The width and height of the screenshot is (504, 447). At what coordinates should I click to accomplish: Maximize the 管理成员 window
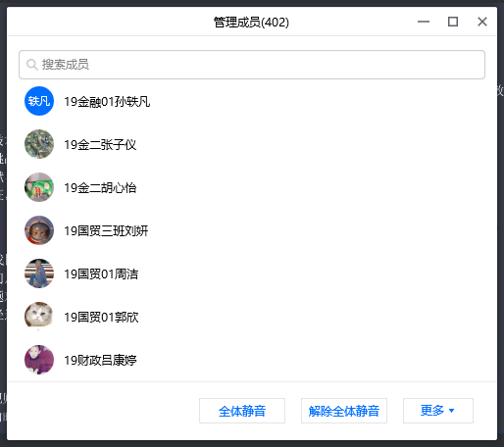[453, 22]
